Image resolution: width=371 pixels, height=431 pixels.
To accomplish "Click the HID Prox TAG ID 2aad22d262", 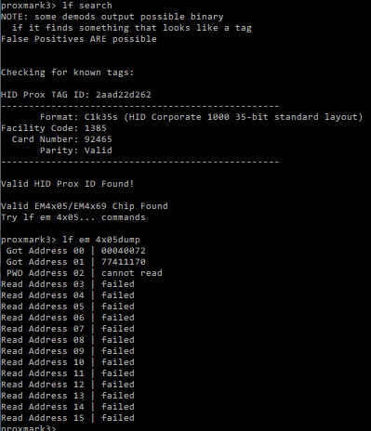I will coord(124,95).
